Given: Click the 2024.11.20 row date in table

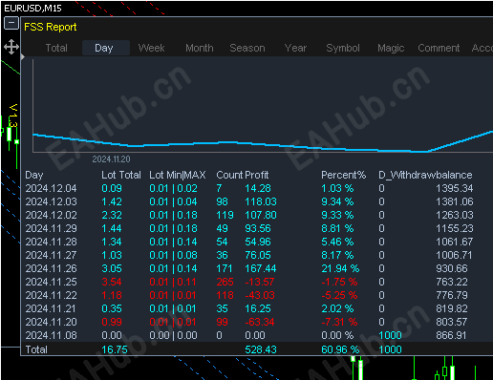Looking at the screenshot, I should pyautogui.click(x=51, y=322).
